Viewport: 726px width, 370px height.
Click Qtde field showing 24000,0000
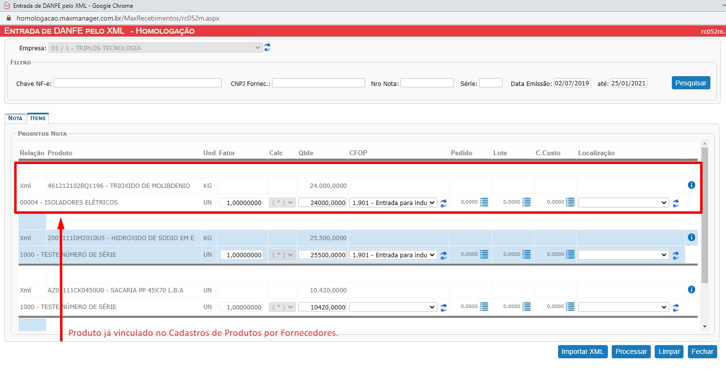click(322, 203)
